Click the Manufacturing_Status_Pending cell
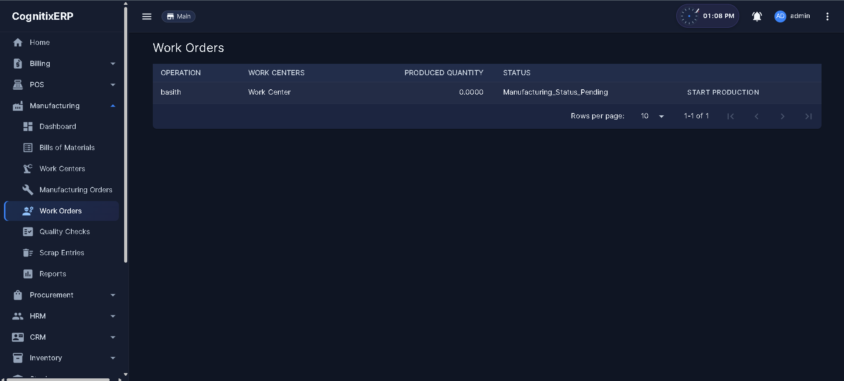 (x=555, y=92)
